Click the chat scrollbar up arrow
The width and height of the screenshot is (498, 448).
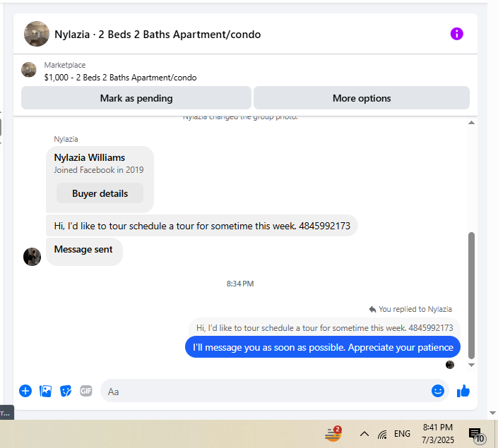[x=471, y=123]
